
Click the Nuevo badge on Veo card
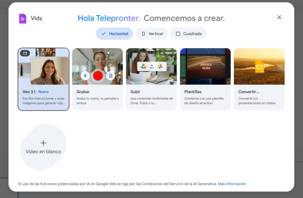coord(43,92)
